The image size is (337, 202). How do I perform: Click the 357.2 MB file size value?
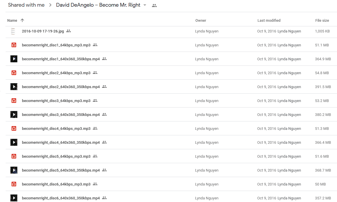point(323,198)
